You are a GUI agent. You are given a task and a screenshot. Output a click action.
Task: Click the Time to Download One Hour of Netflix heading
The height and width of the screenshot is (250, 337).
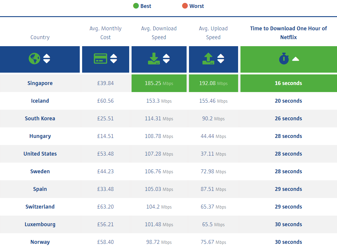coord(288,33)
